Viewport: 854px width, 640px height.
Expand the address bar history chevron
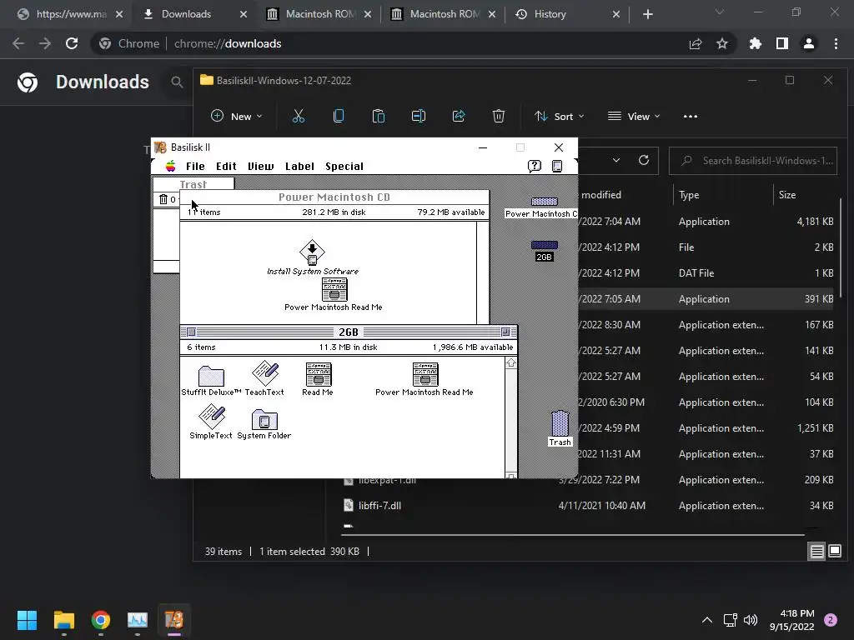coord(616,161)
